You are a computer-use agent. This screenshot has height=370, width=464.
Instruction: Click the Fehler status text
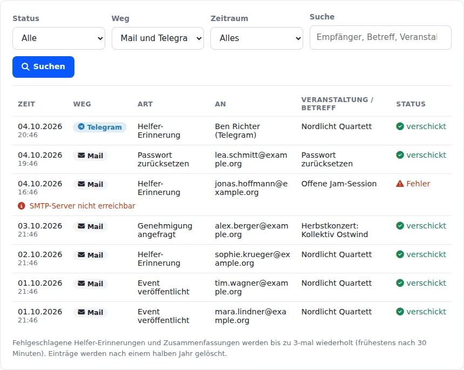click(x=418, y=184)
